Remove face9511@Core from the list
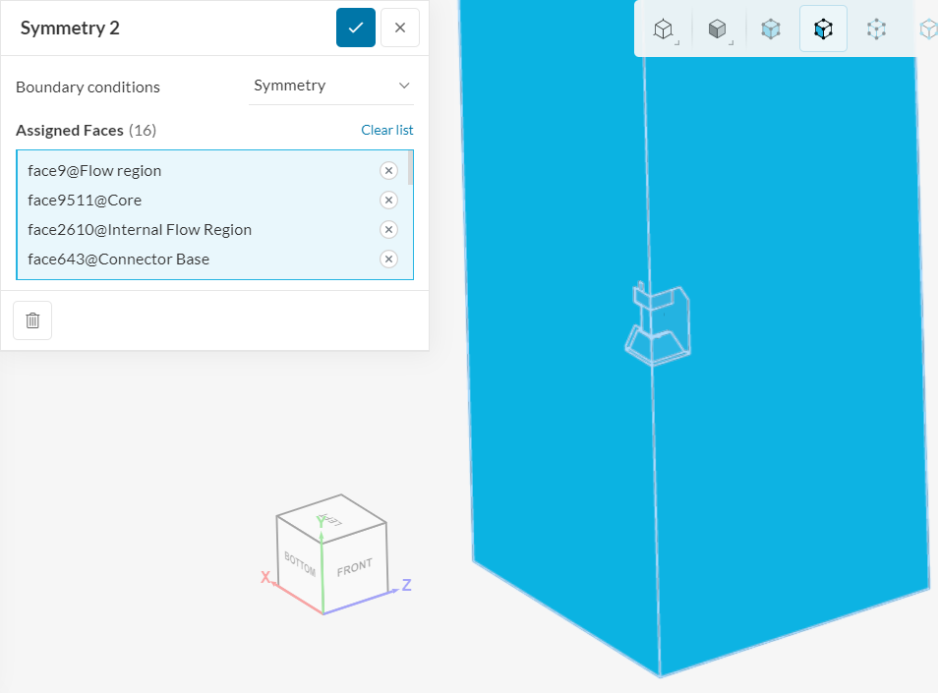938x693 pixels. coord(388,201)
